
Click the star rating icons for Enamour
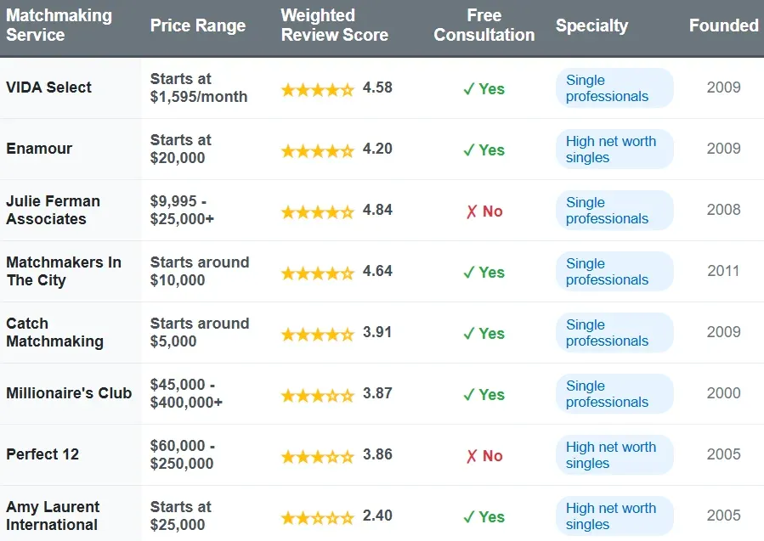click(x=317, y=150)
